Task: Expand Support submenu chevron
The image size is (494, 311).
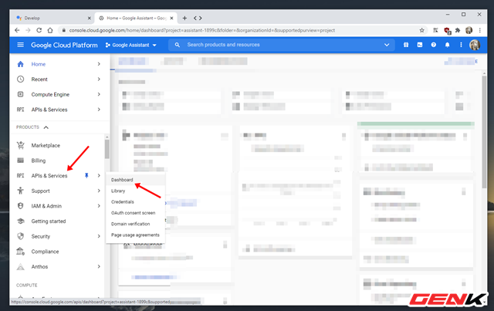Action: [x=99, y=191]
